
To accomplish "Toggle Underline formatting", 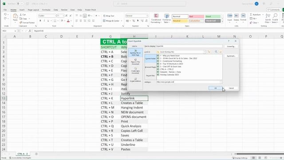I will pyautogui.click(x=48, y=21).
